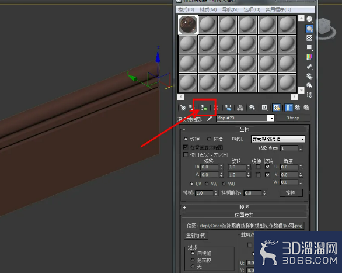Click the W angle spinner arrows
Screen dimensions: 342x273
tap(301, 182)
